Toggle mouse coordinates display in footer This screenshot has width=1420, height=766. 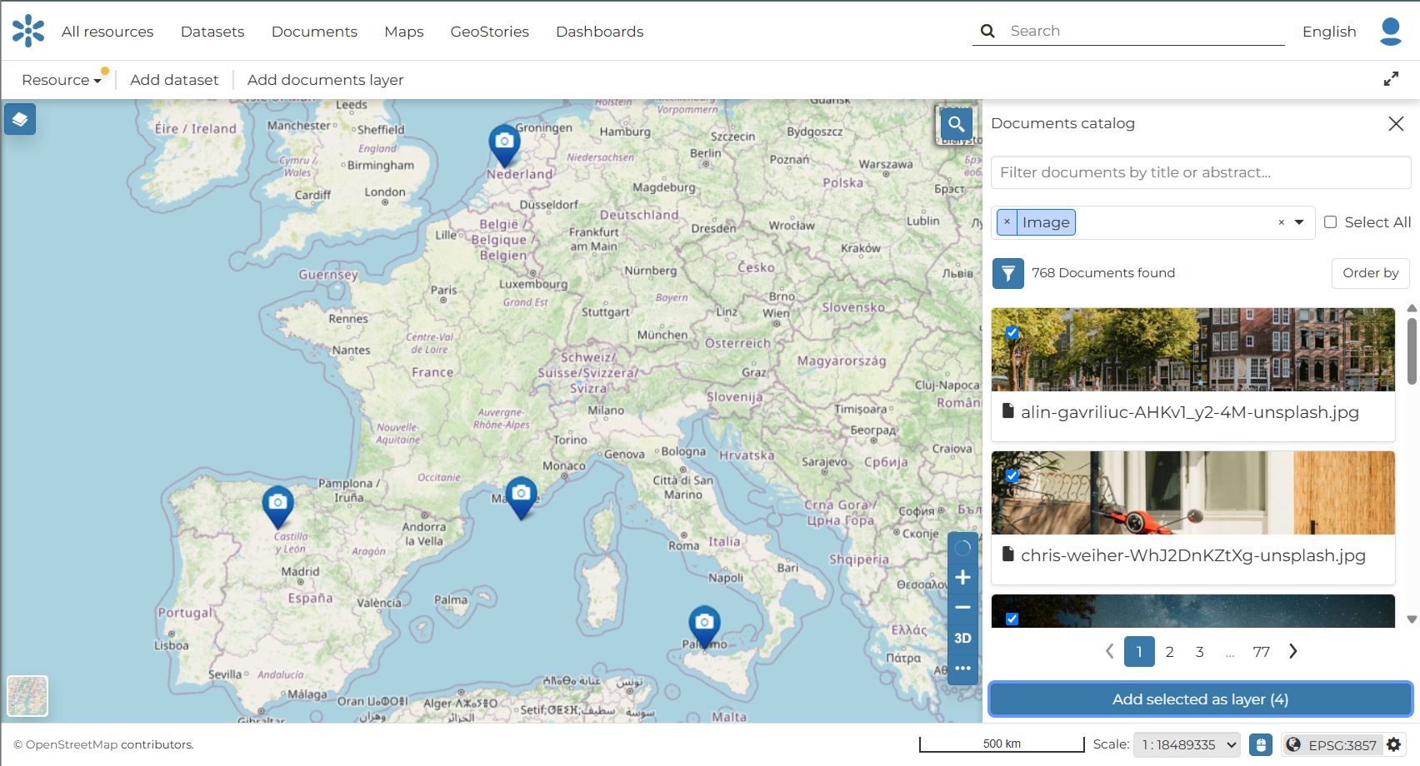click(1261, 744)
